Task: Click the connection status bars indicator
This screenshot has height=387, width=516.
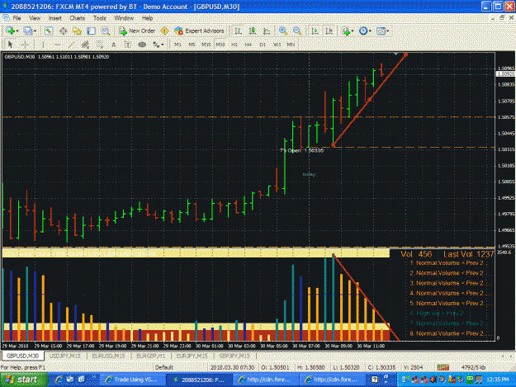Action: pos(443,367)
